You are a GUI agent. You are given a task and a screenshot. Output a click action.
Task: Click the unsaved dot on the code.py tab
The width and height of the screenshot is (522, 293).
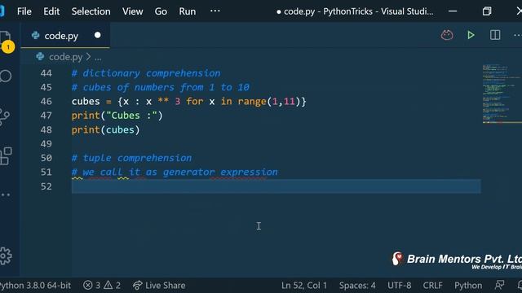[x=98, y=35]
